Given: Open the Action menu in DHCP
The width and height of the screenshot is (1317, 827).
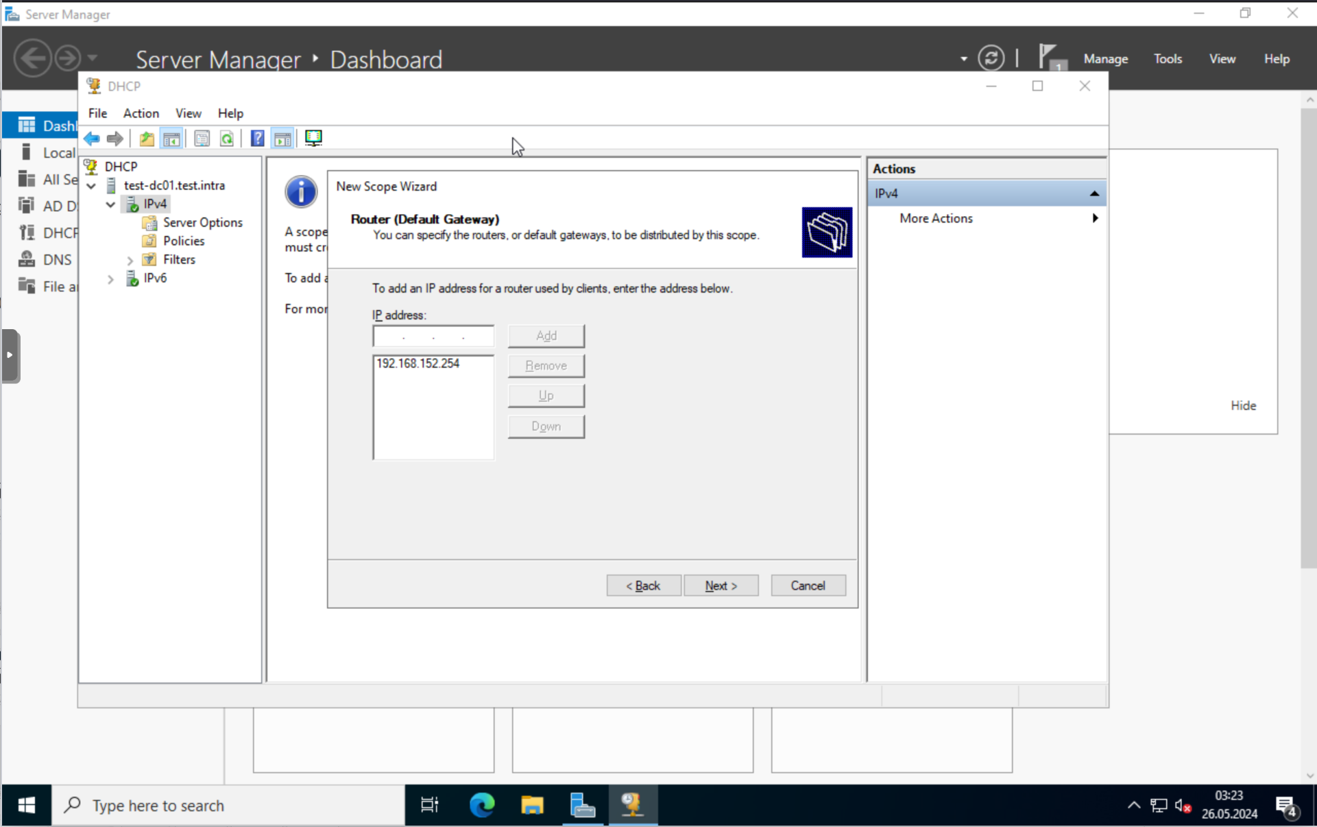Looking at the screenshot, I should [x=141, y=113].
